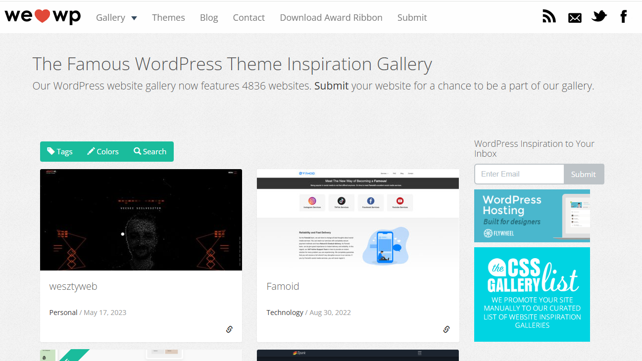This screenshot has width=642, height=361.
Task: Open the Flywheel WordPress Hosting banner
Action: (x=532, y=216)
